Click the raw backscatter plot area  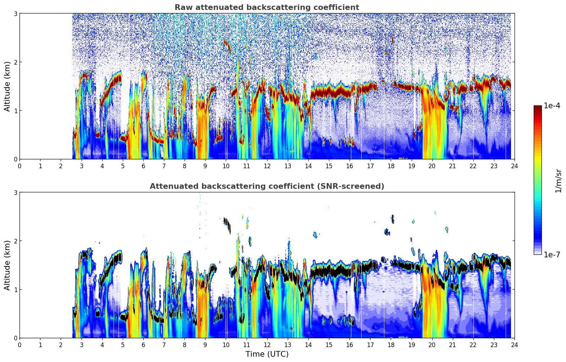tap(267, 86)
